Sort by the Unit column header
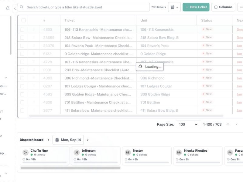243x182 pixels. tap(144, 20)
